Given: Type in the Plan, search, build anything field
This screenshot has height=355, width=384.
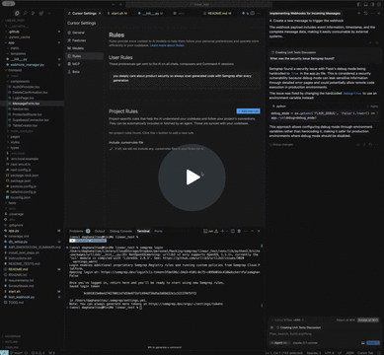Looking at the screenshot, I should click(x=323, y=333).
